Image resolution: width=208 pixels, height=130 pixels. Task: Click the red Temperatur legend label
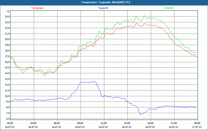click(37, 8)
